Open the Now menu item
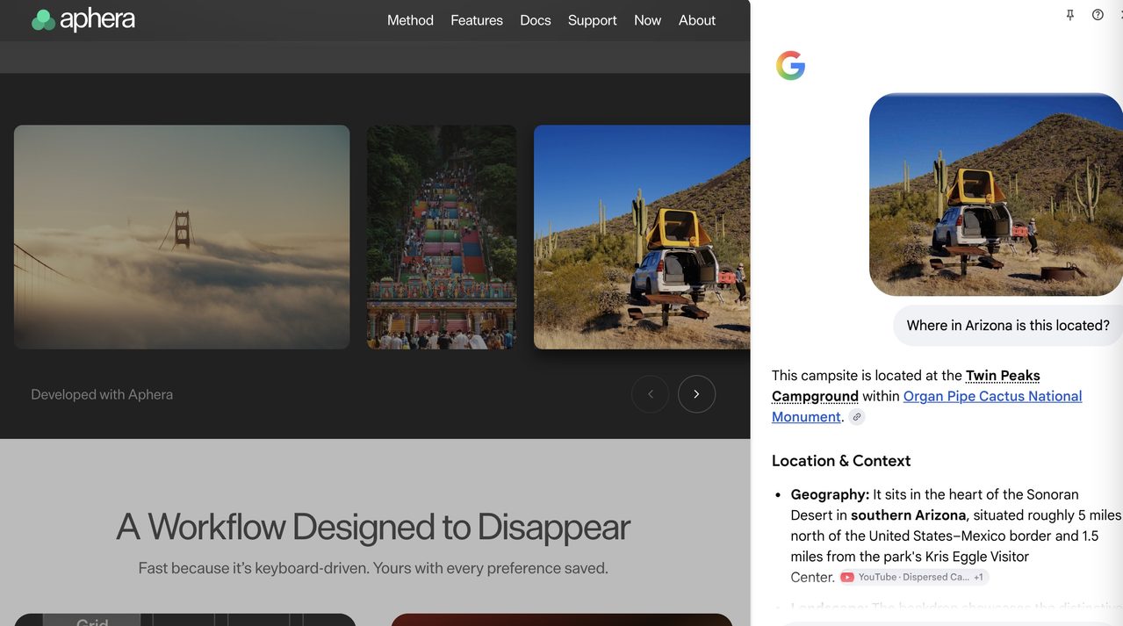 coord(648,20)
